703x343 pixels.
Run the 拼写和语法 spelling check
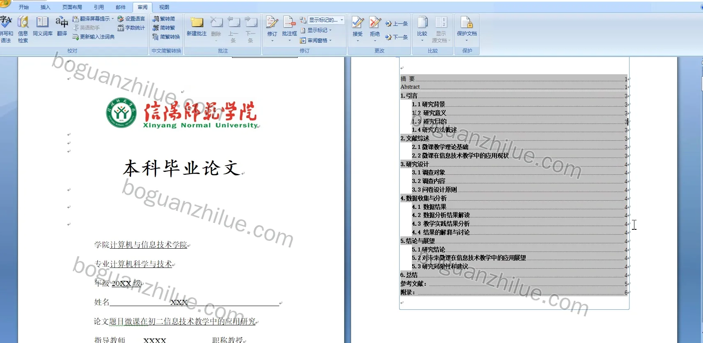tap(6, 29)
